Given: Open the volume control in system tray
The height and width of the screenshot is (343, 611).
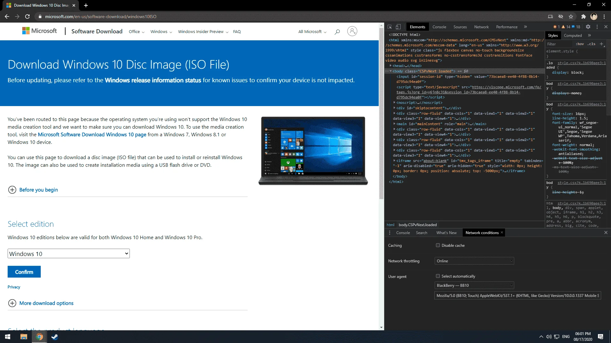Looking at the screenshot, I should 549,337.
